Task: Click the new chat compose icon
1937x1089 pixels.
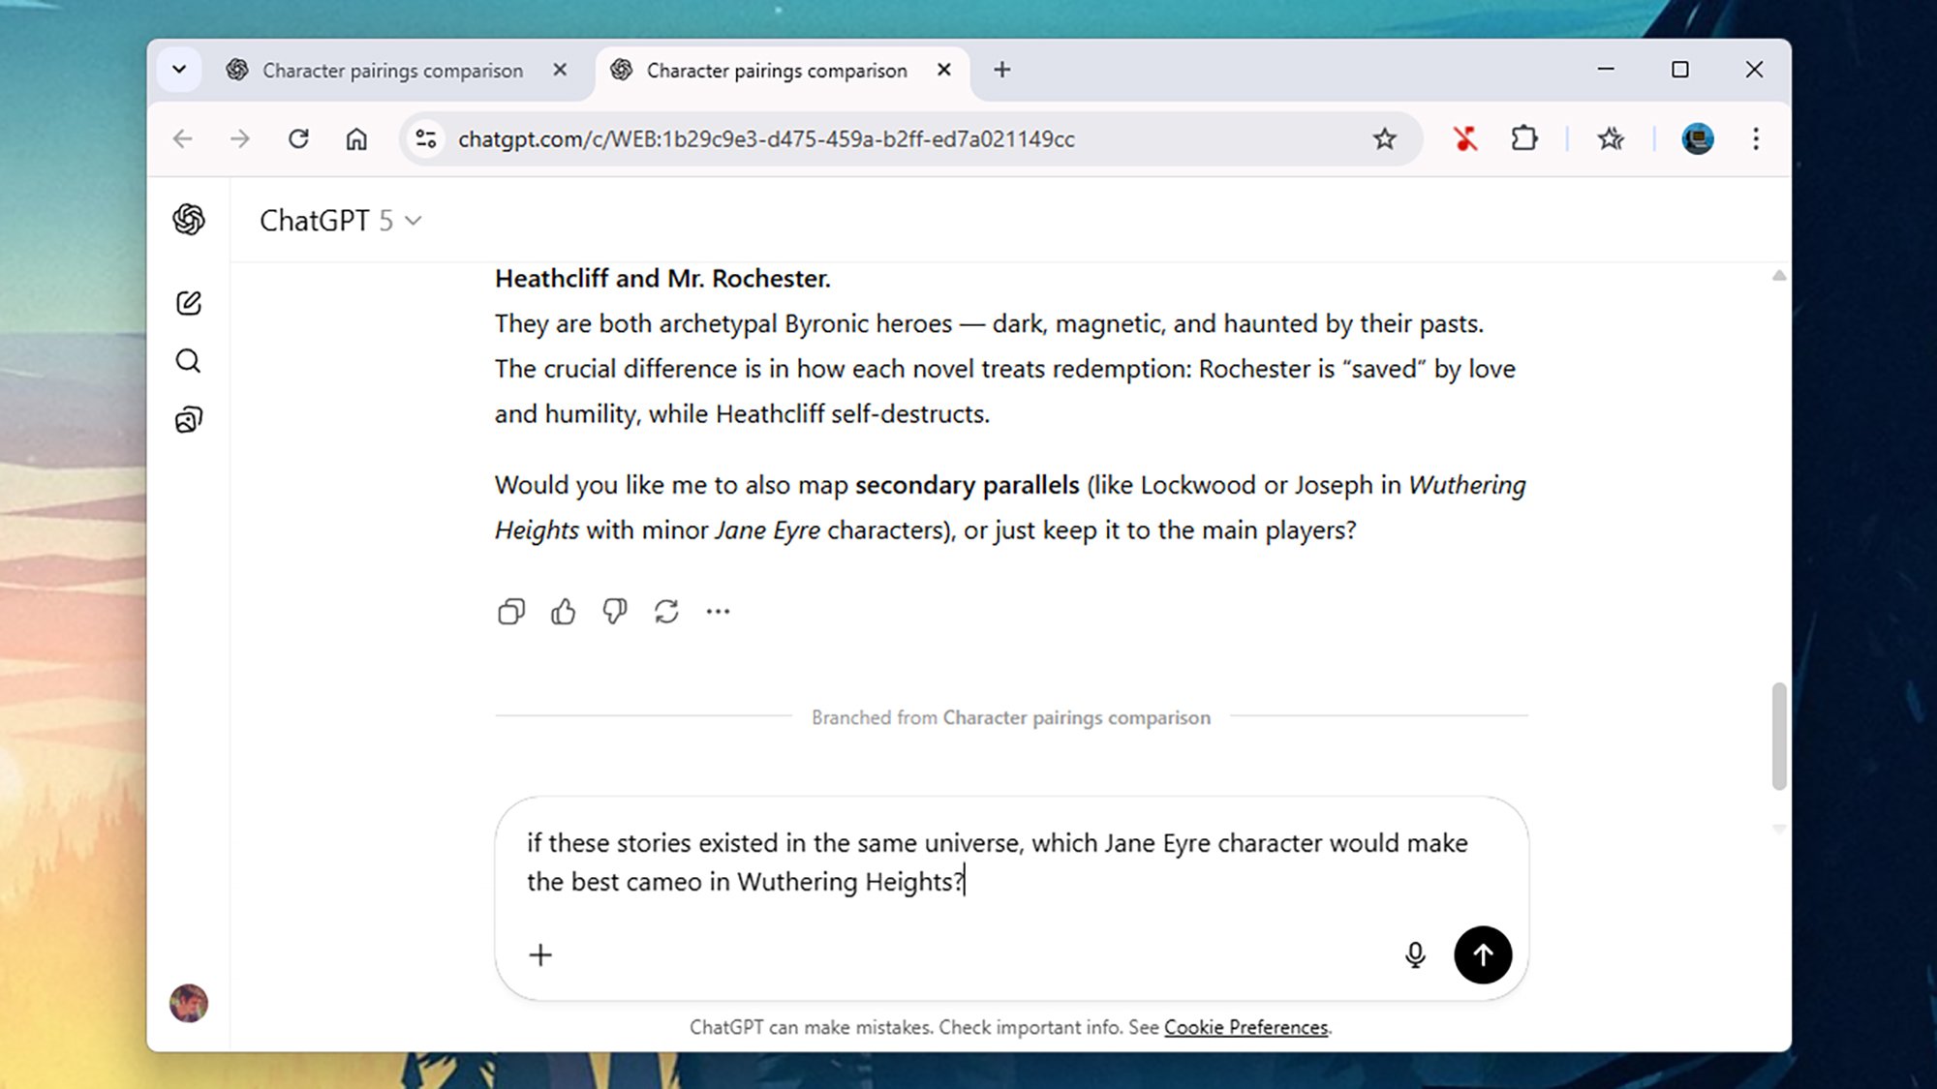Action: click(189, 303)
